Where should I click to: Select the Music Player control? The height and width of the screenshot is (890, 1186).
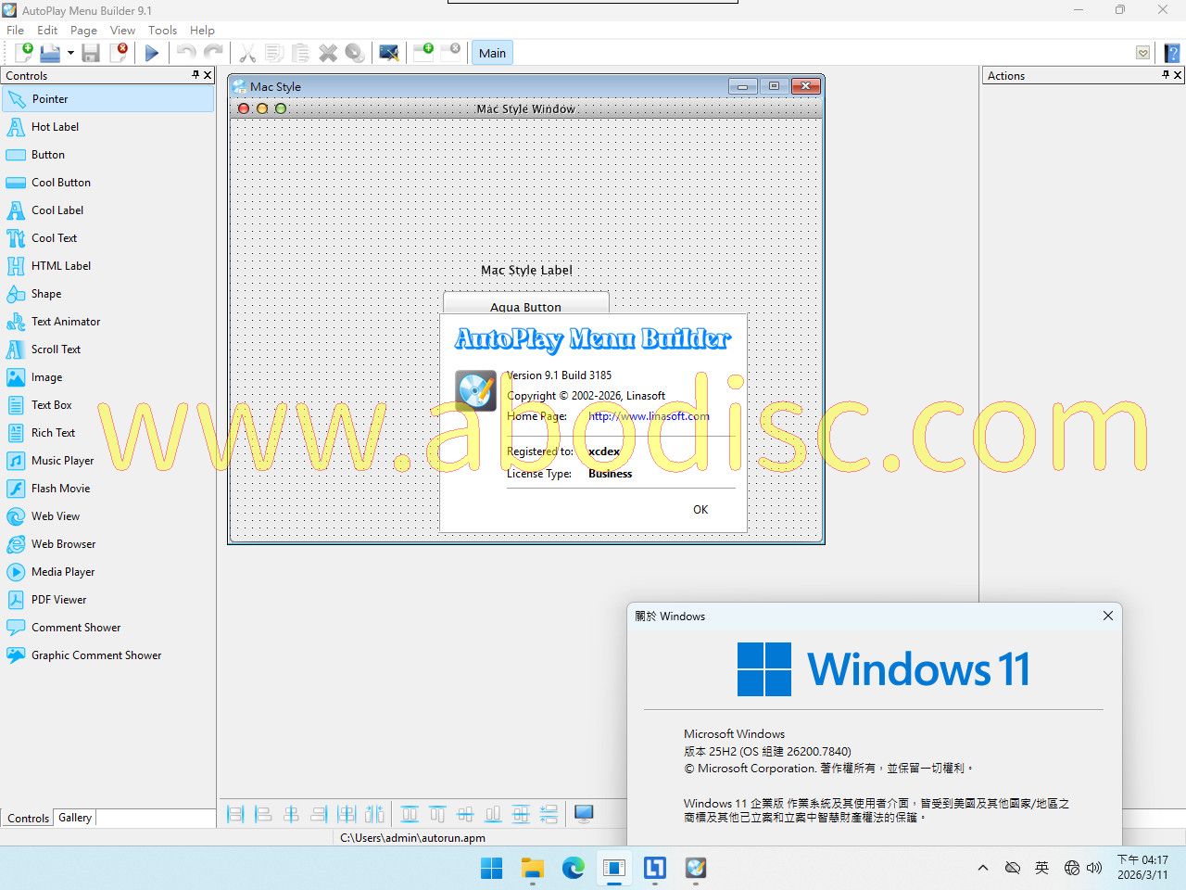(x=62, y=461)
